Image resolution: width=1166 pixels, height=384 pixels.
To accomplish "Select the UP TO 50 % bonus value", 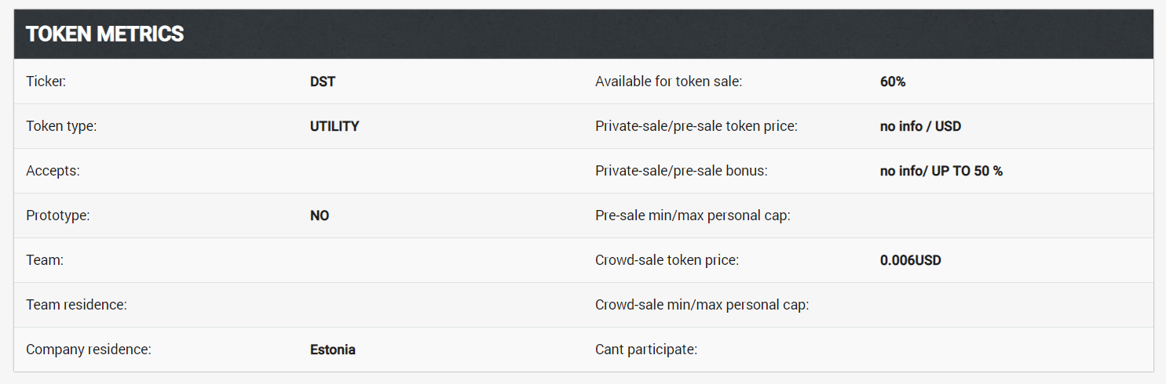I will click(967, 171).
